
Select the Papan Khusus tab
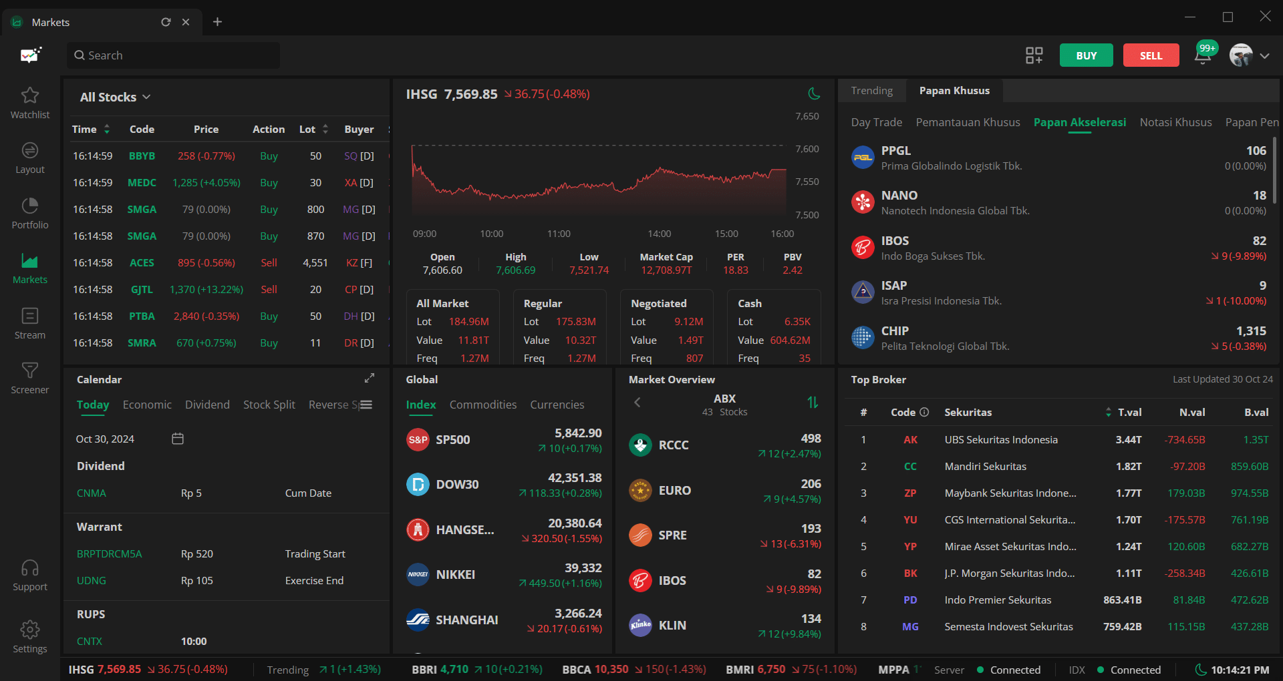coord(954,90)
